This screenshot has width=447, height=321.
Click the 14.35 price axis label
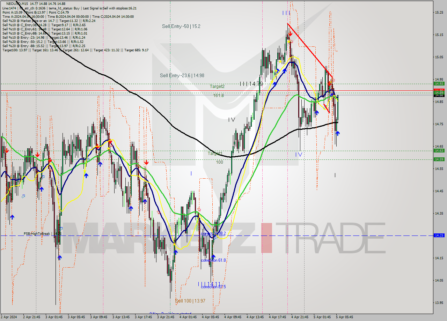(439, 213)
